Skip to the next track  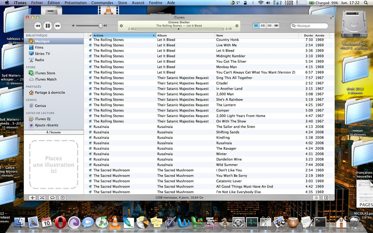[x=58, y=26]
